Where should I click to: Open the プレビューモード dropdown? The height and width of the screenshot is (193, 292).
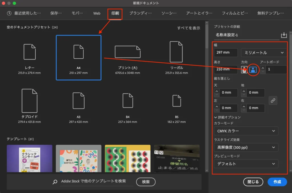246,164
